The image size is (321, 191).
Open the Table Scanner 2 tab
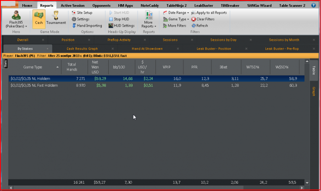tap(292, 5)
